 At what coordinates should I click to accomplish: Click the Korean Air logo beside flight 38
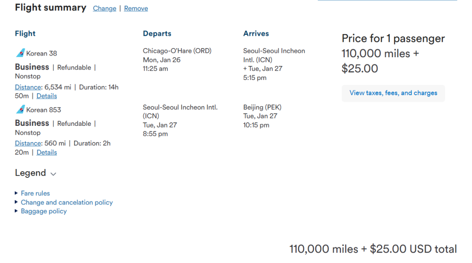coord(20,53)
